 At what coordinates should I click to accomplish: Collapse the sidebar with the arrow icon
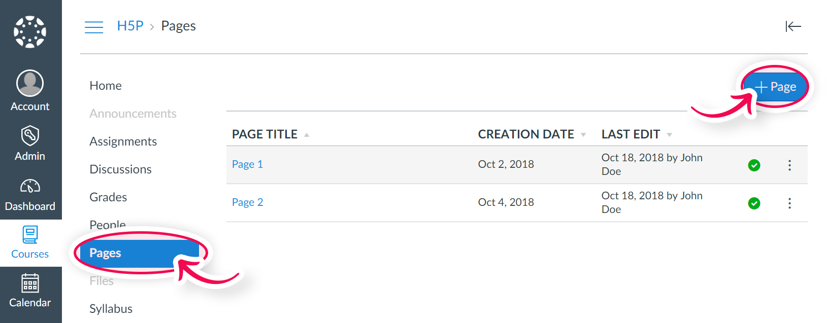click(793, 26)
